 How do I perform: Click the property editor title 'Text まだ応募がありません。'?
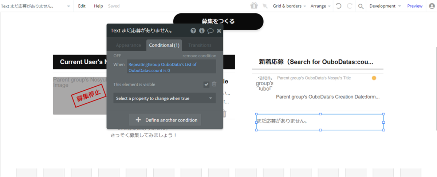point(142,31)
